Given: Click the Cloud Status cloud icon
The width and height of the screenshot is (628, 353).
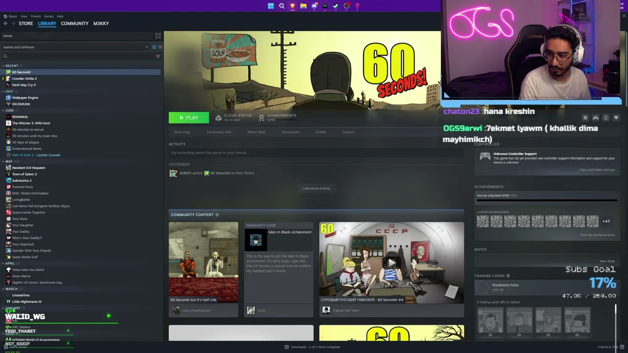Looking at the screenshot, I should [218, 118].
